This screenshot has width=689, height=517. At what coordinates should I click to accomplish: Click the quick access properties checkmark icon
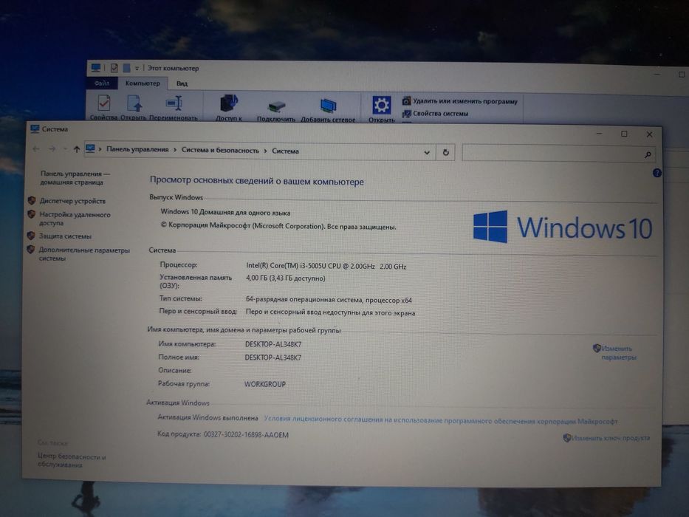(x=114, y=68)
